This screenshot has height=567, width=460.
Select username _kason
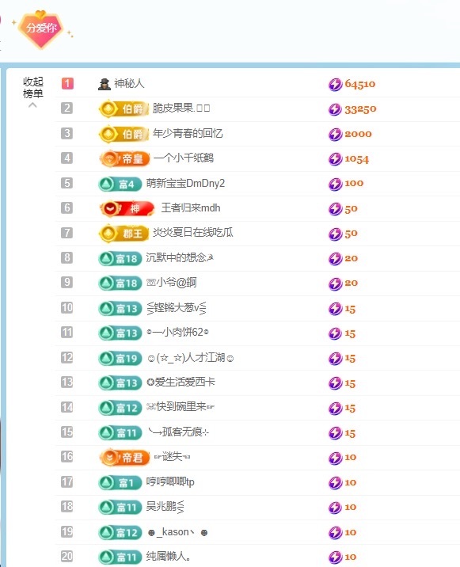click(177, 532)
